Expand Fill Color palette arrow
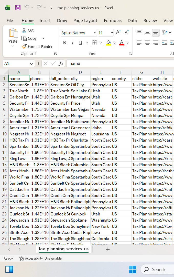The image size is (174, 277). (x=114, y=43)
